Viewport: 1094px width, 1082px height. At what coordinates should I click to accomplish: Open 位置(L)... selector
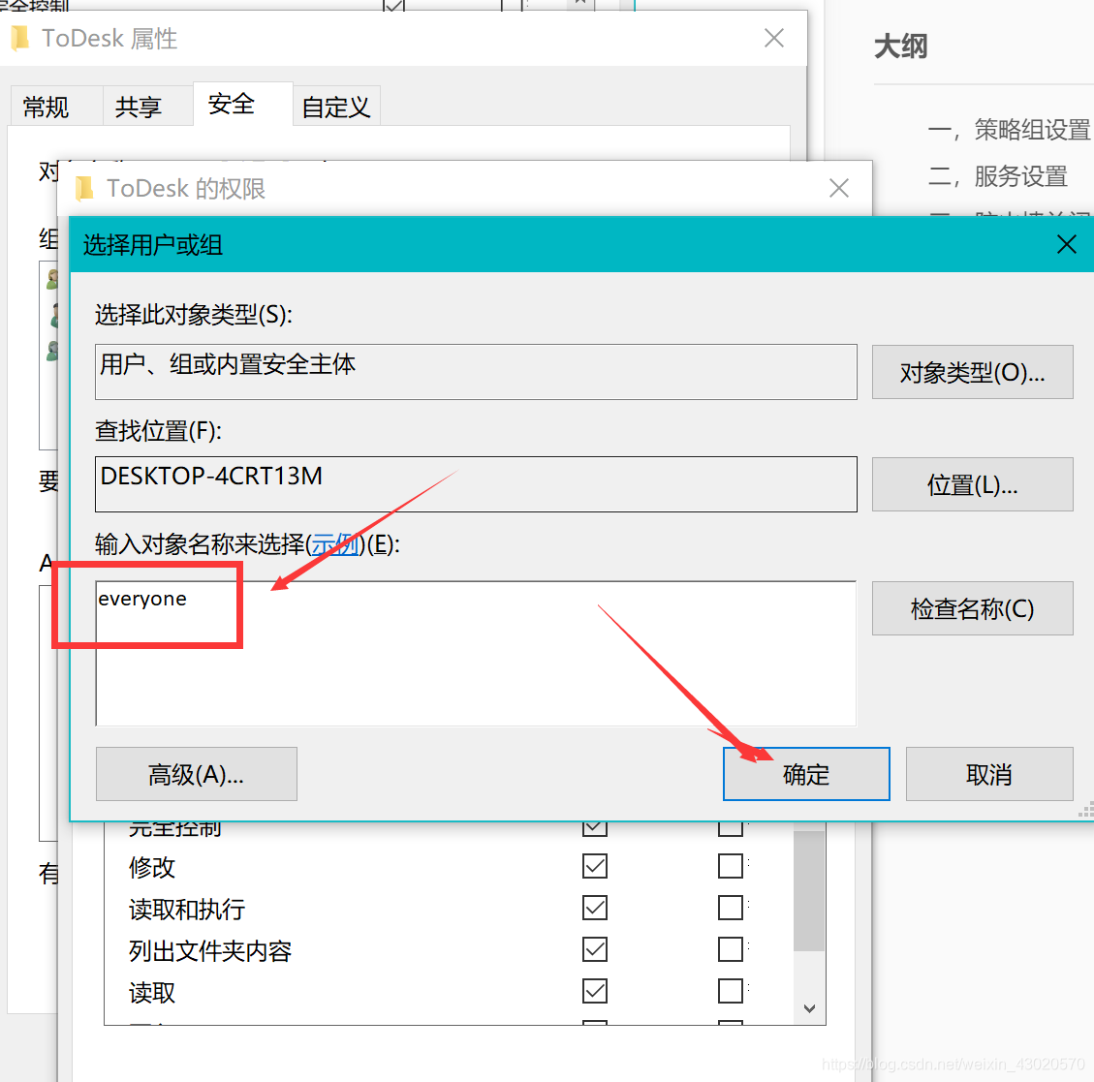972,484
